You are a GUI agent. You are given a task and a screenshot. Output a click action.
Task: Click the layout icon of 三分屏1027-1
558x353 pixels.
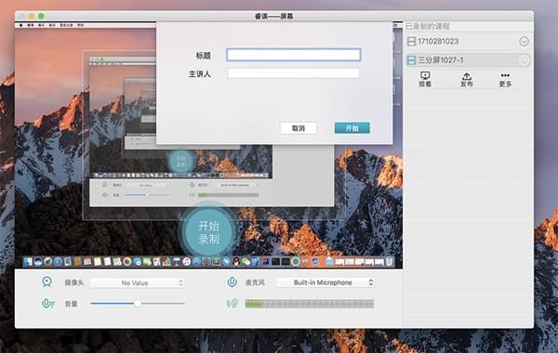[x=411, y=59]
